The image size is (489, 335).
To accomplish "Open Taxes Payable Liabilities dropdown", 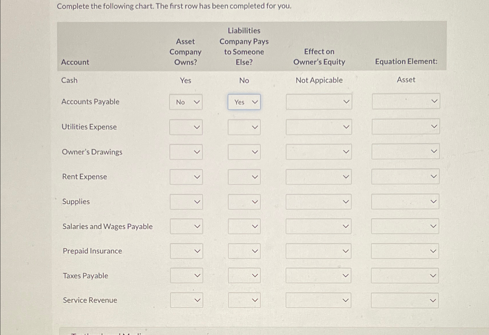I will coord(244,276).
